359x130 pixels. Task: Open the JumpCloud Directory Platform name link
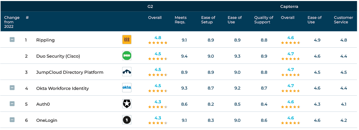tap(70, 72)
